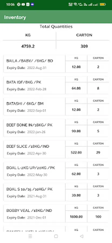The width and height of the screenshot is (112, 243).
Task: Tap the battery icon in status bar
Action: point(103,5)
